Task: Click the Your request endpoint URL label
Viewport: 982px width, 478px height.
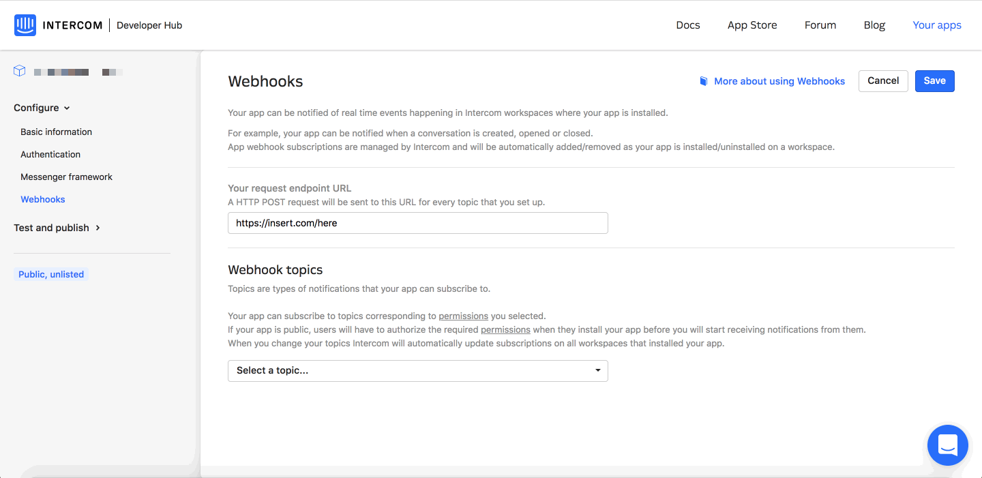Action: coord(289,188)
